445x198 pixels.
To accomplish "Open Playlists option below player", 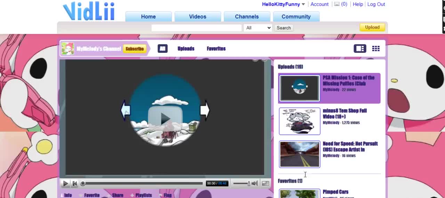I will [x=141, y=195].
